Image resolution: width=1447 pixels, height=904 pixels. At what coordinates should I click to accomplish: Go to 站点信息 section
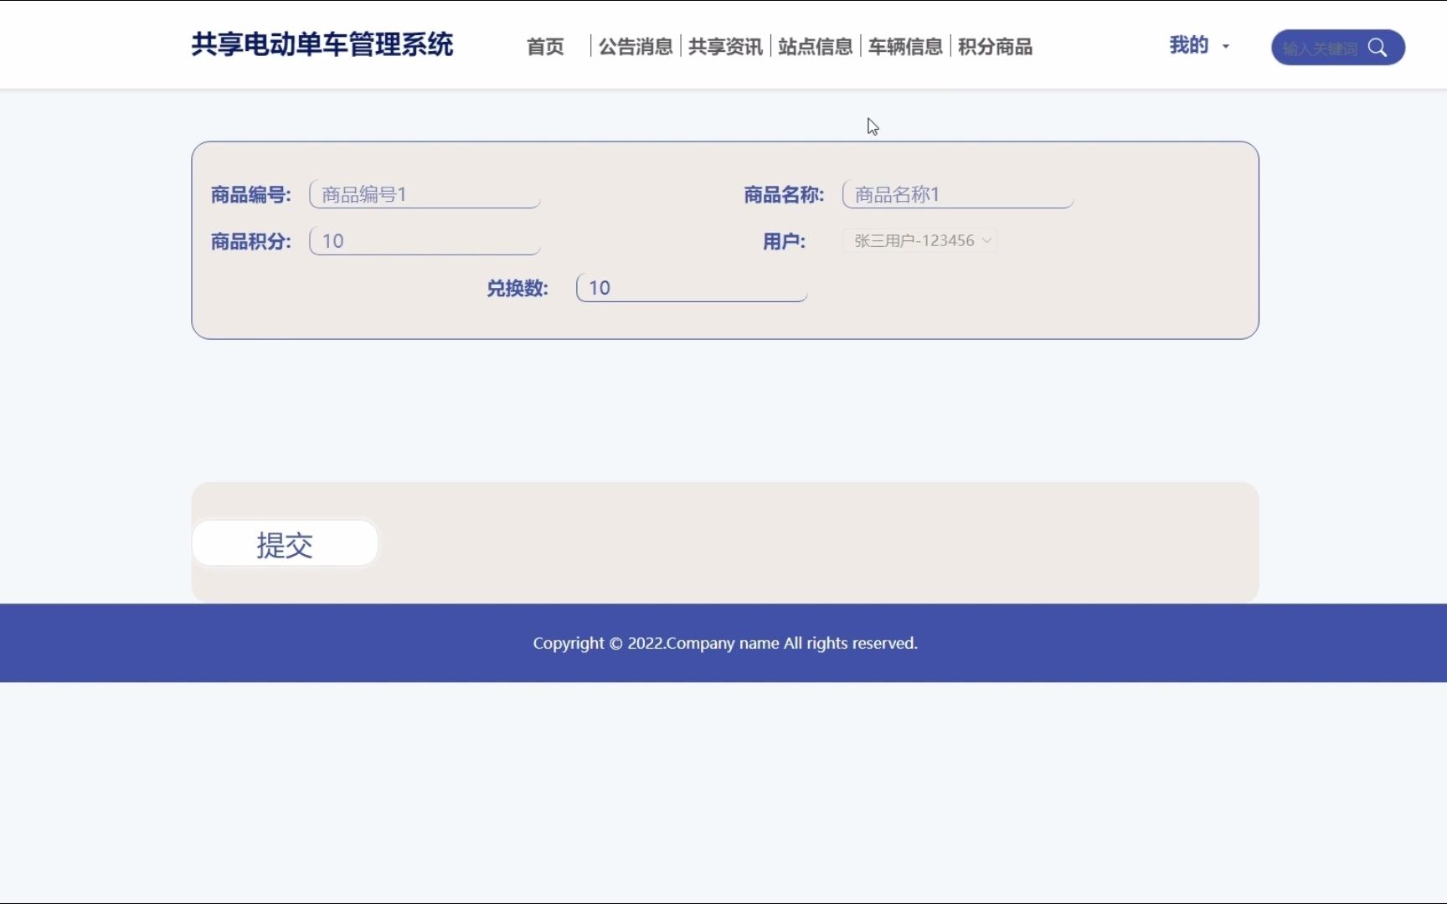[815, 47]
